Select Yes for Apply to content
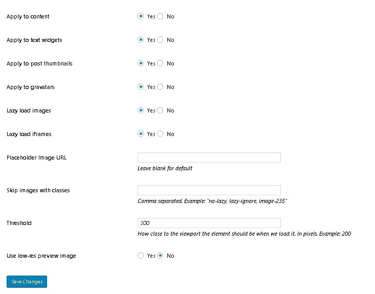Viewport: 375px width, 294px height. click(x=141, y=16)
